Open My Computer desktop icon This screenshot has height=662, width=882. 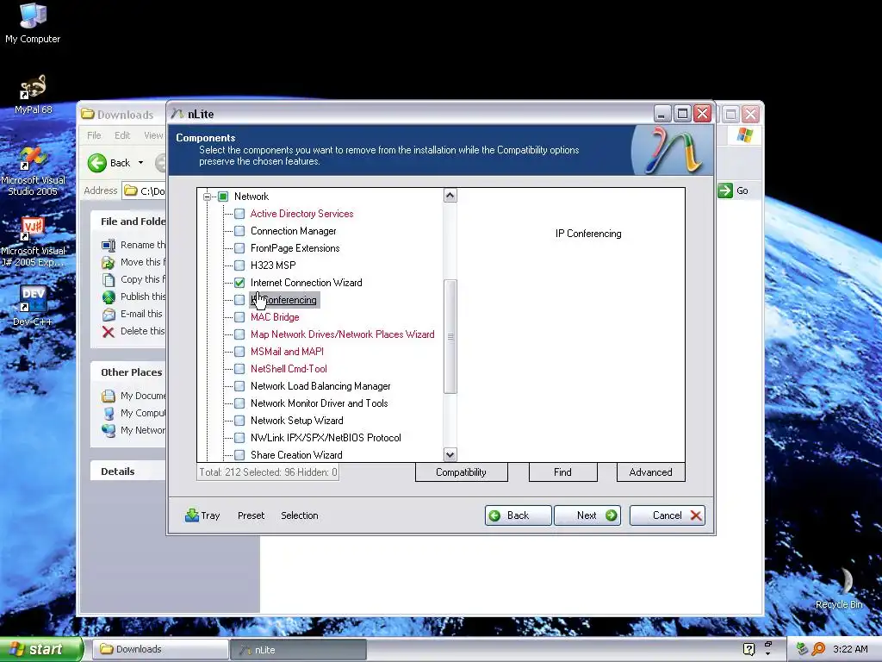[x=33, y=23]
